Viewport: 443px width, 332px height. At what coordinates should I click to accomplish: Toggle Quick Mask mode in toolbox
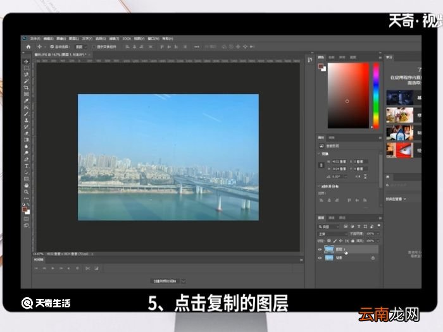tap(27, 219)
